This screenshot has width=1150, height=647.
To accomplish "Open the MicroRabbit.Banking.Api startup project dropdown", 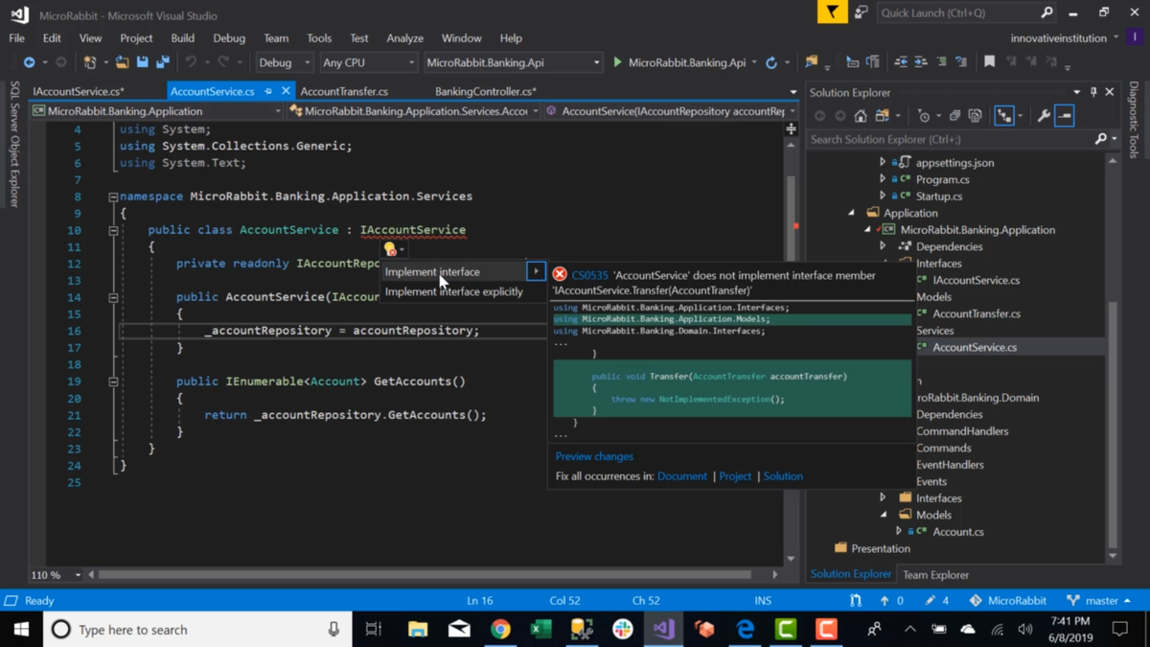I will (x=513, y=62).
